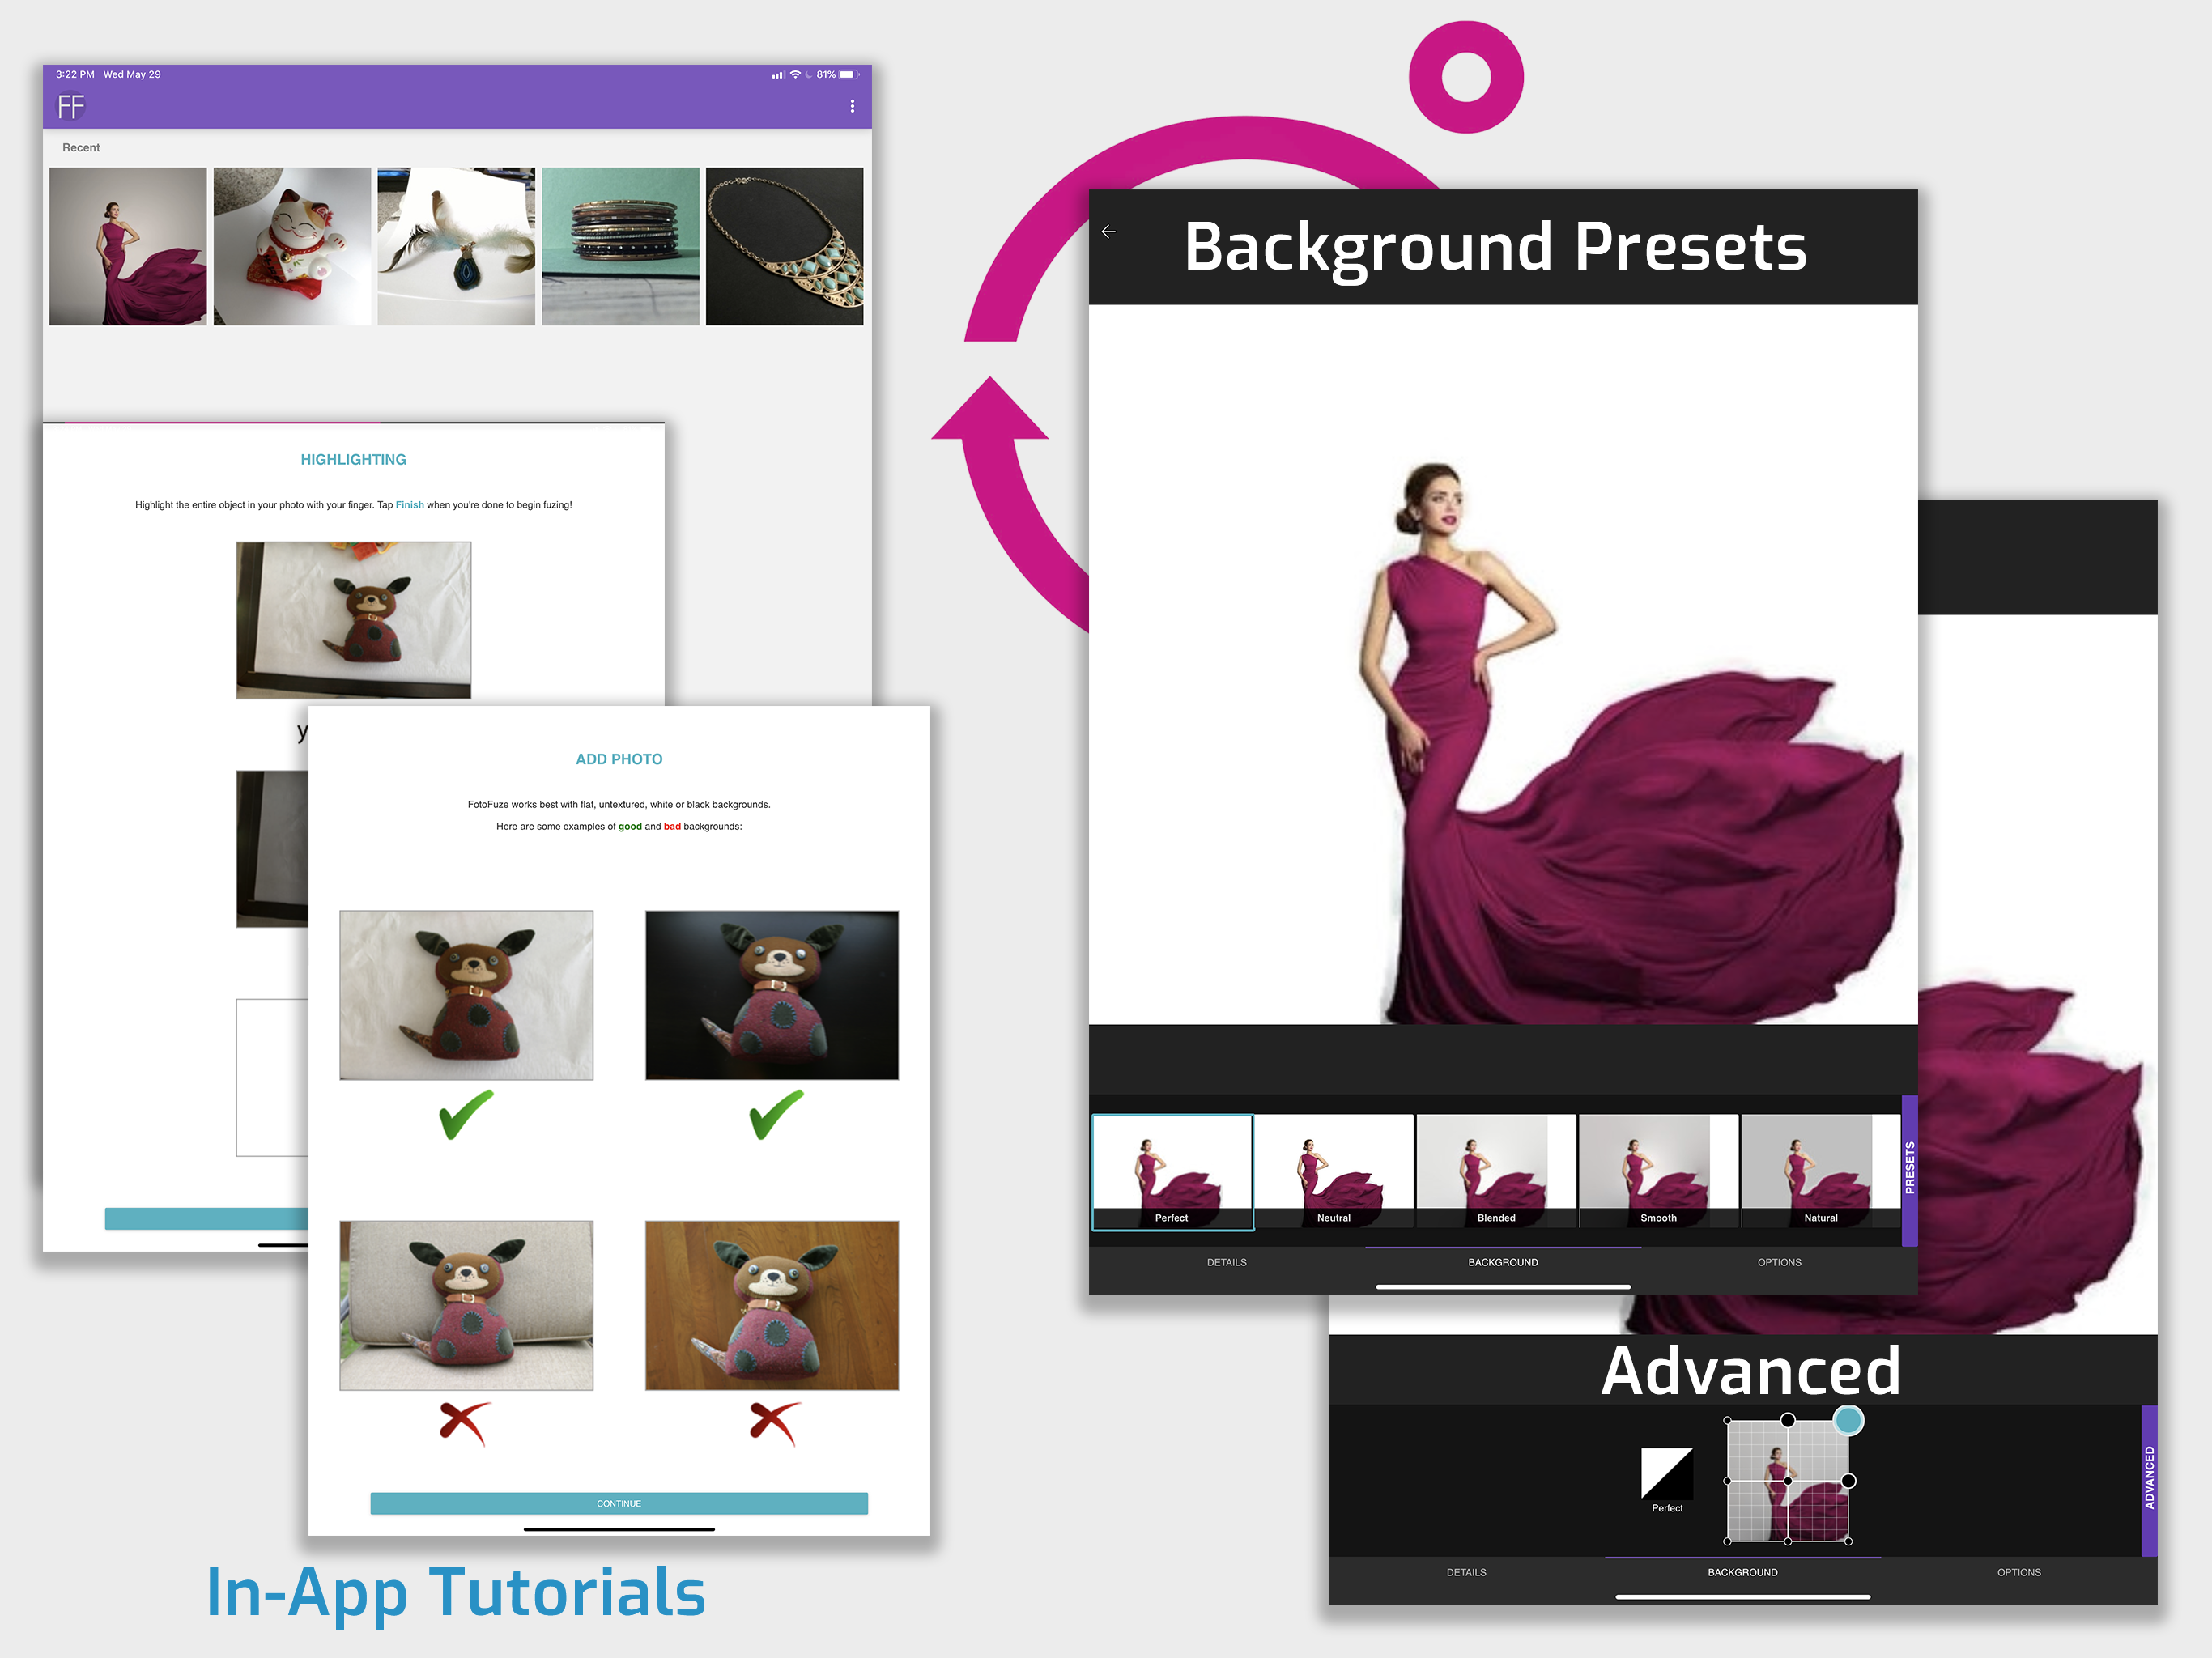Tap the back arrow in Background Presets
This screenshot has height=1658, width=2212.
(x=1108, y=232)
